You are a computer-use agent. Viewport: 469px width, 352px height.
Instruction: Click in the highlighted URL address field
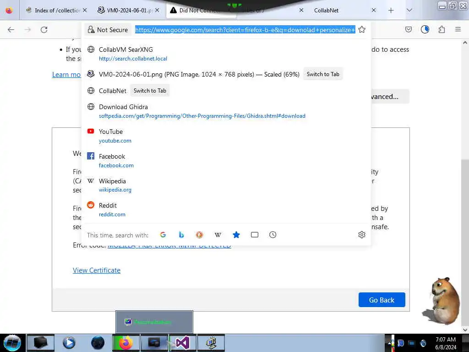point(245,30)
